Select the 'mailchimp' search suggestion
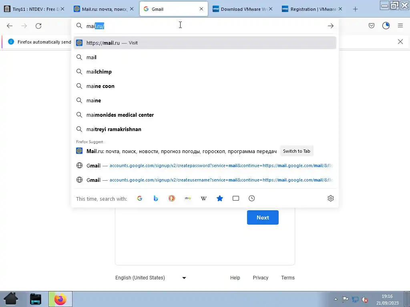410x307 pixels. click(x=205, y=72)
